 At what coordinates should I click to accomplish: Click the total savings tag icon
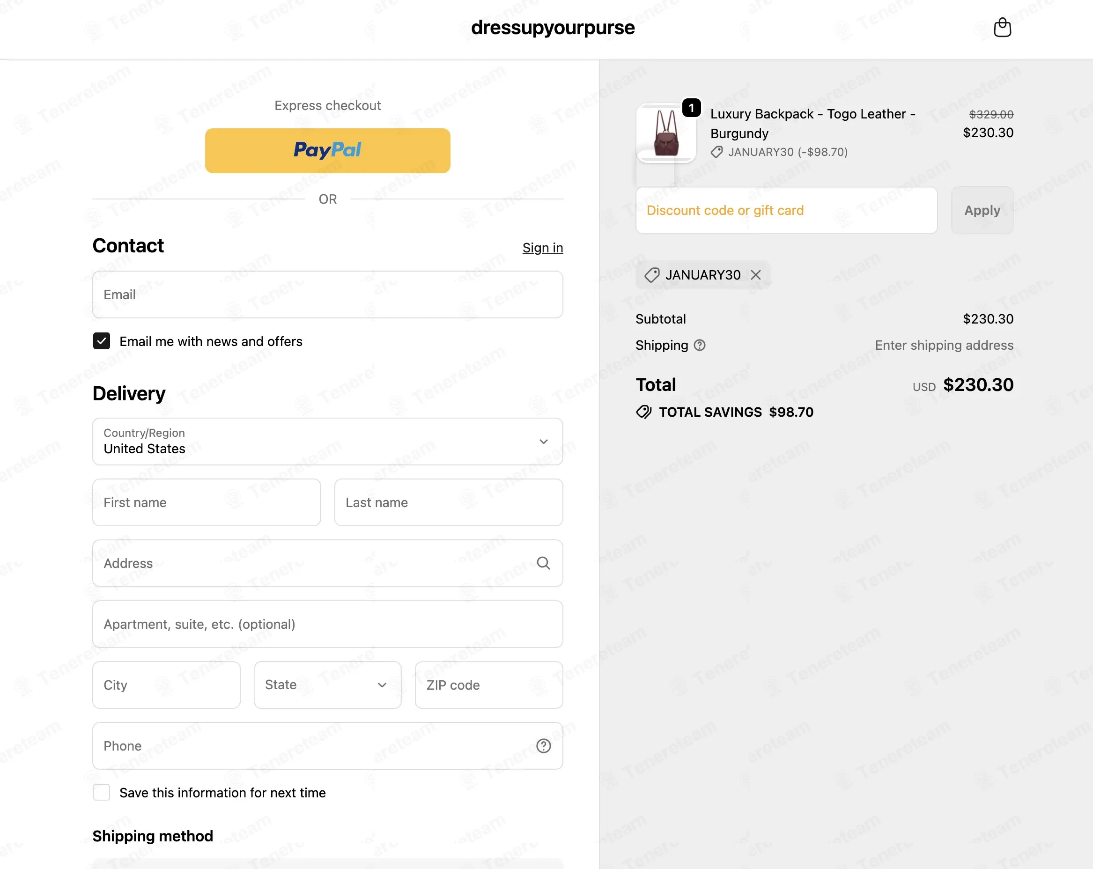click(644, 412)
